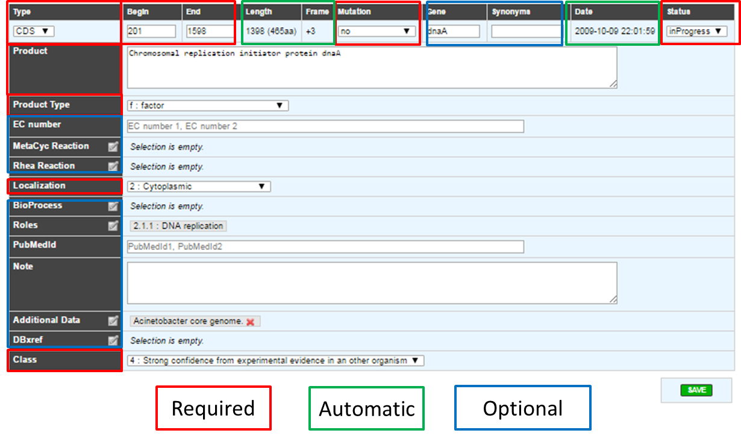Open the Status inProgress dropdown
741x436 pixels.
(x=697, y=31)
